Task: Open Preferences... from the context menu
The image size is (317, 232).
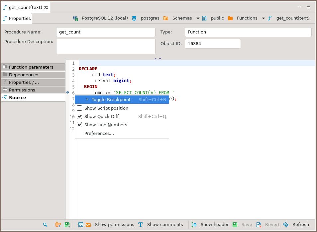Action: 99,133
